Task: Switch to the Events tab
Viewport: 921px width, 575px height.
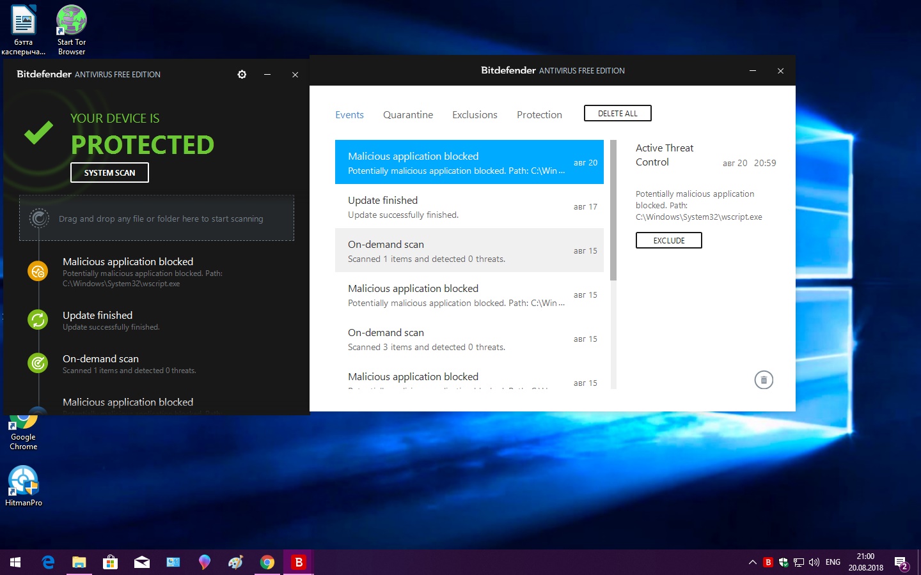Action: [349, 115]
